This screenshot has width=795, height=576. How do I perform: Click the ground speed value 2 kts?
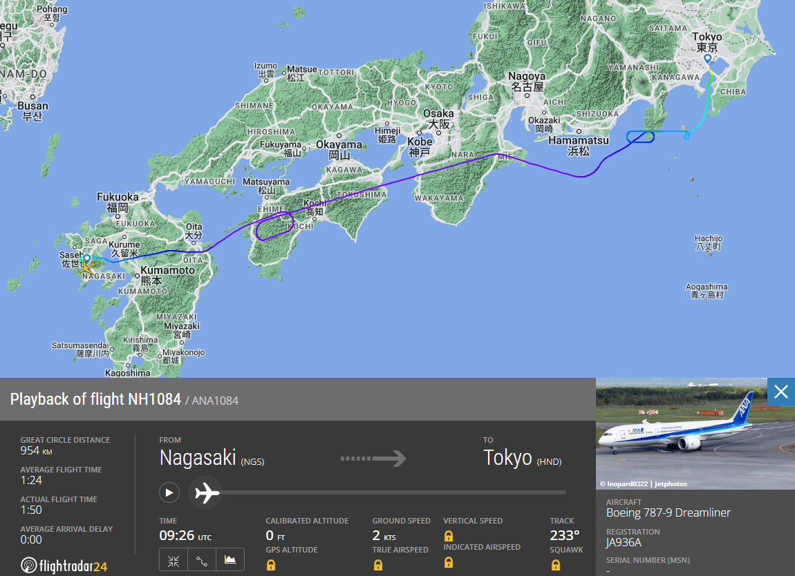(x=384, y=535)
